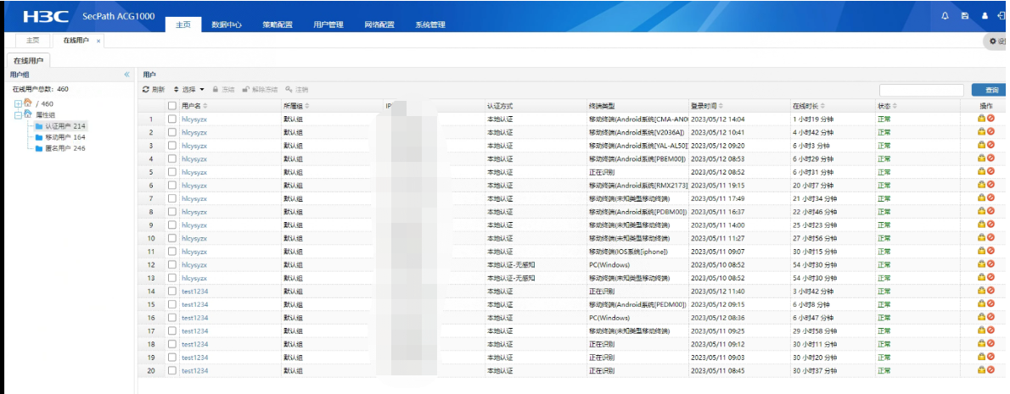Click the 注销 toolbar button
The image size is (1010, 394).
click(297, 89)
